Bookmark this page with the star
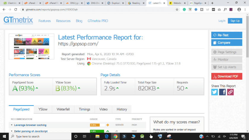 coord(177,9)
